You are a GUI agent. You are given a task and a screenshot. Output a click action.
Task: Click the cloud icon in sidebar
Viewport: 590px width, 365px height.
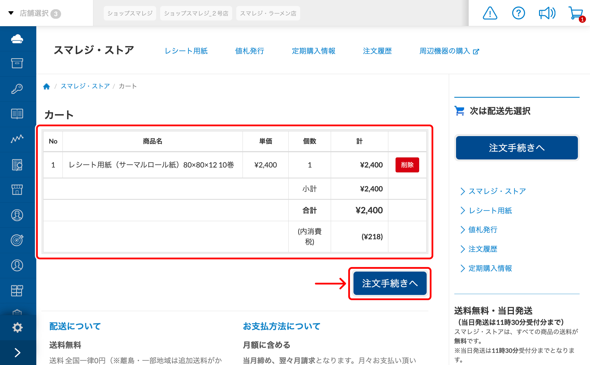[x=17, y=39]
